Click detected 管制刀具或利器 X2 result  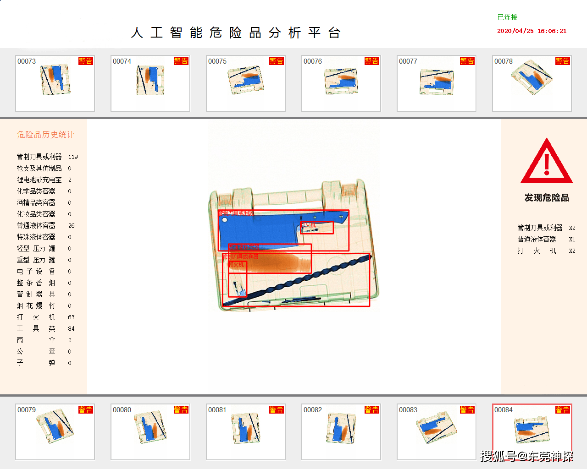tap(546, 228)
